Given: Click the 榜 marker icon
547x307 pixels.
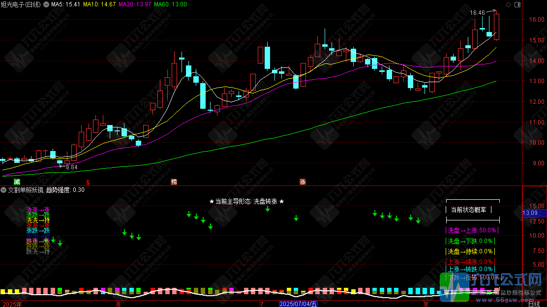Looking at the screenshot, I should pos(174,182).
